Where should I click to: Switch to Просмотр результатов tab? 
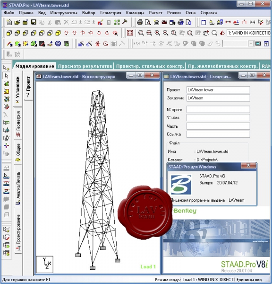tap(85, 66)
